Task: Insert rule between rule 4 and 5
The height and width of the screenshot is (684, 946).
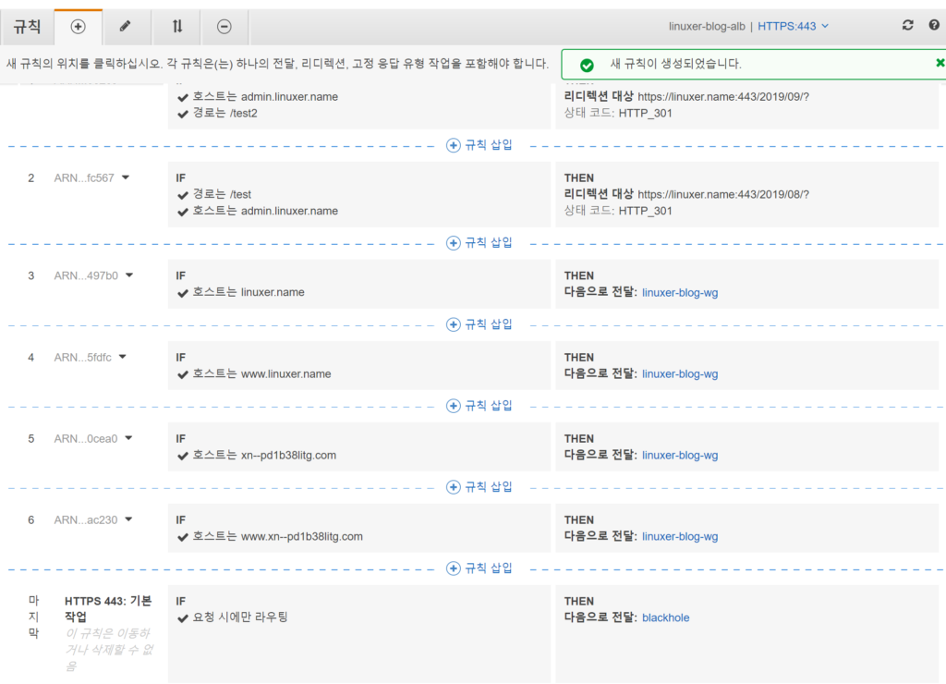Action: [479, 406]
